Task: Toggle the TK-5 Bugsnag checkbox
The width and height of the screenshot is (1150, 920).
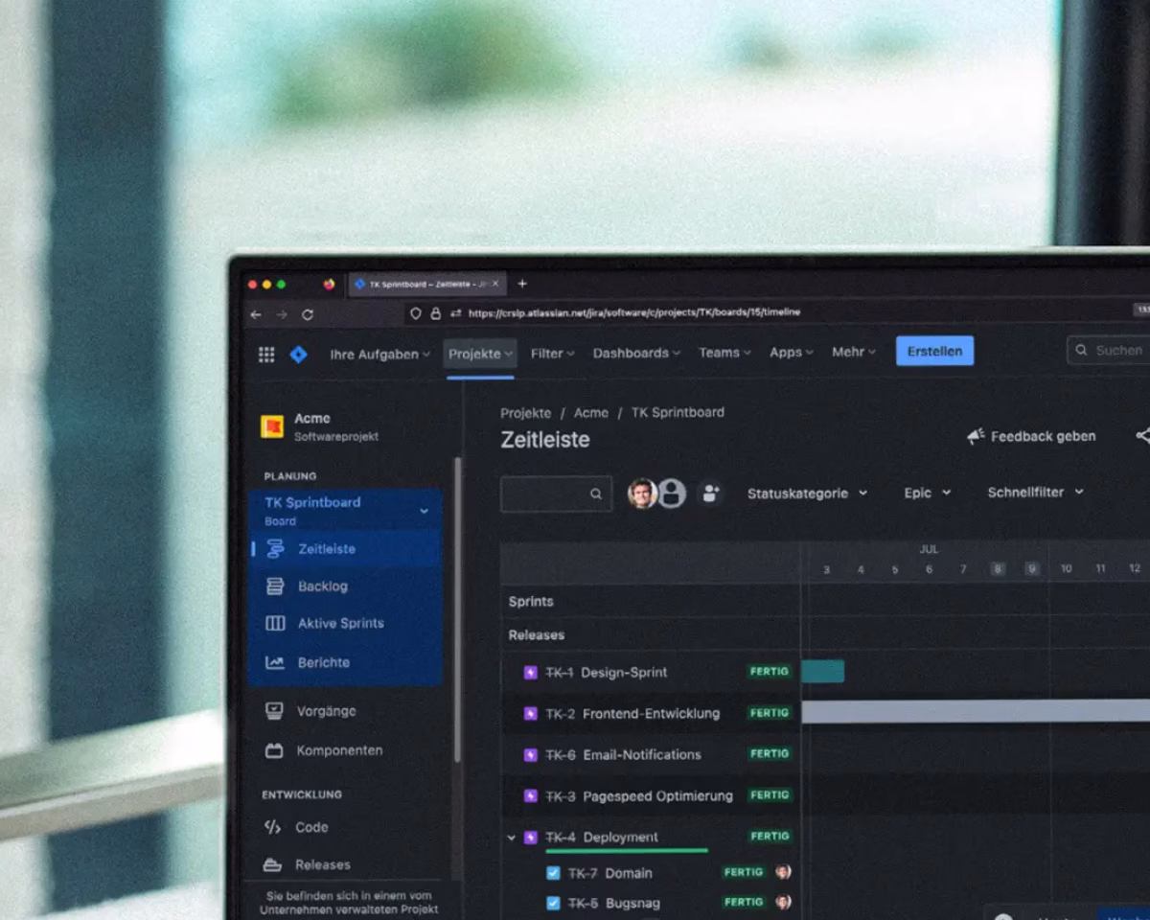Action: pyautogui.click(x=553, y=903)
